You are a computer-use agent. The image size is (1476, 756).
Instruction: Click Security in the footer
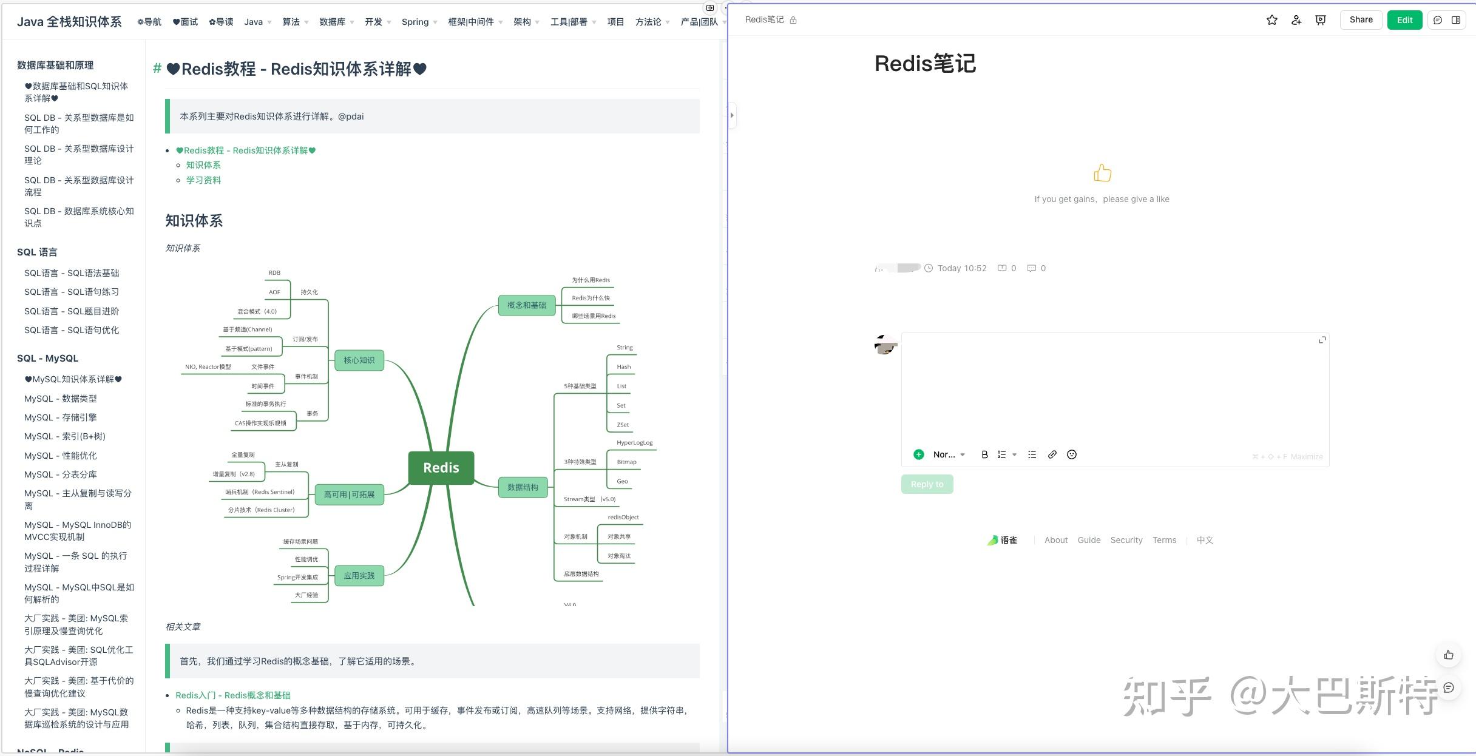1126,540
